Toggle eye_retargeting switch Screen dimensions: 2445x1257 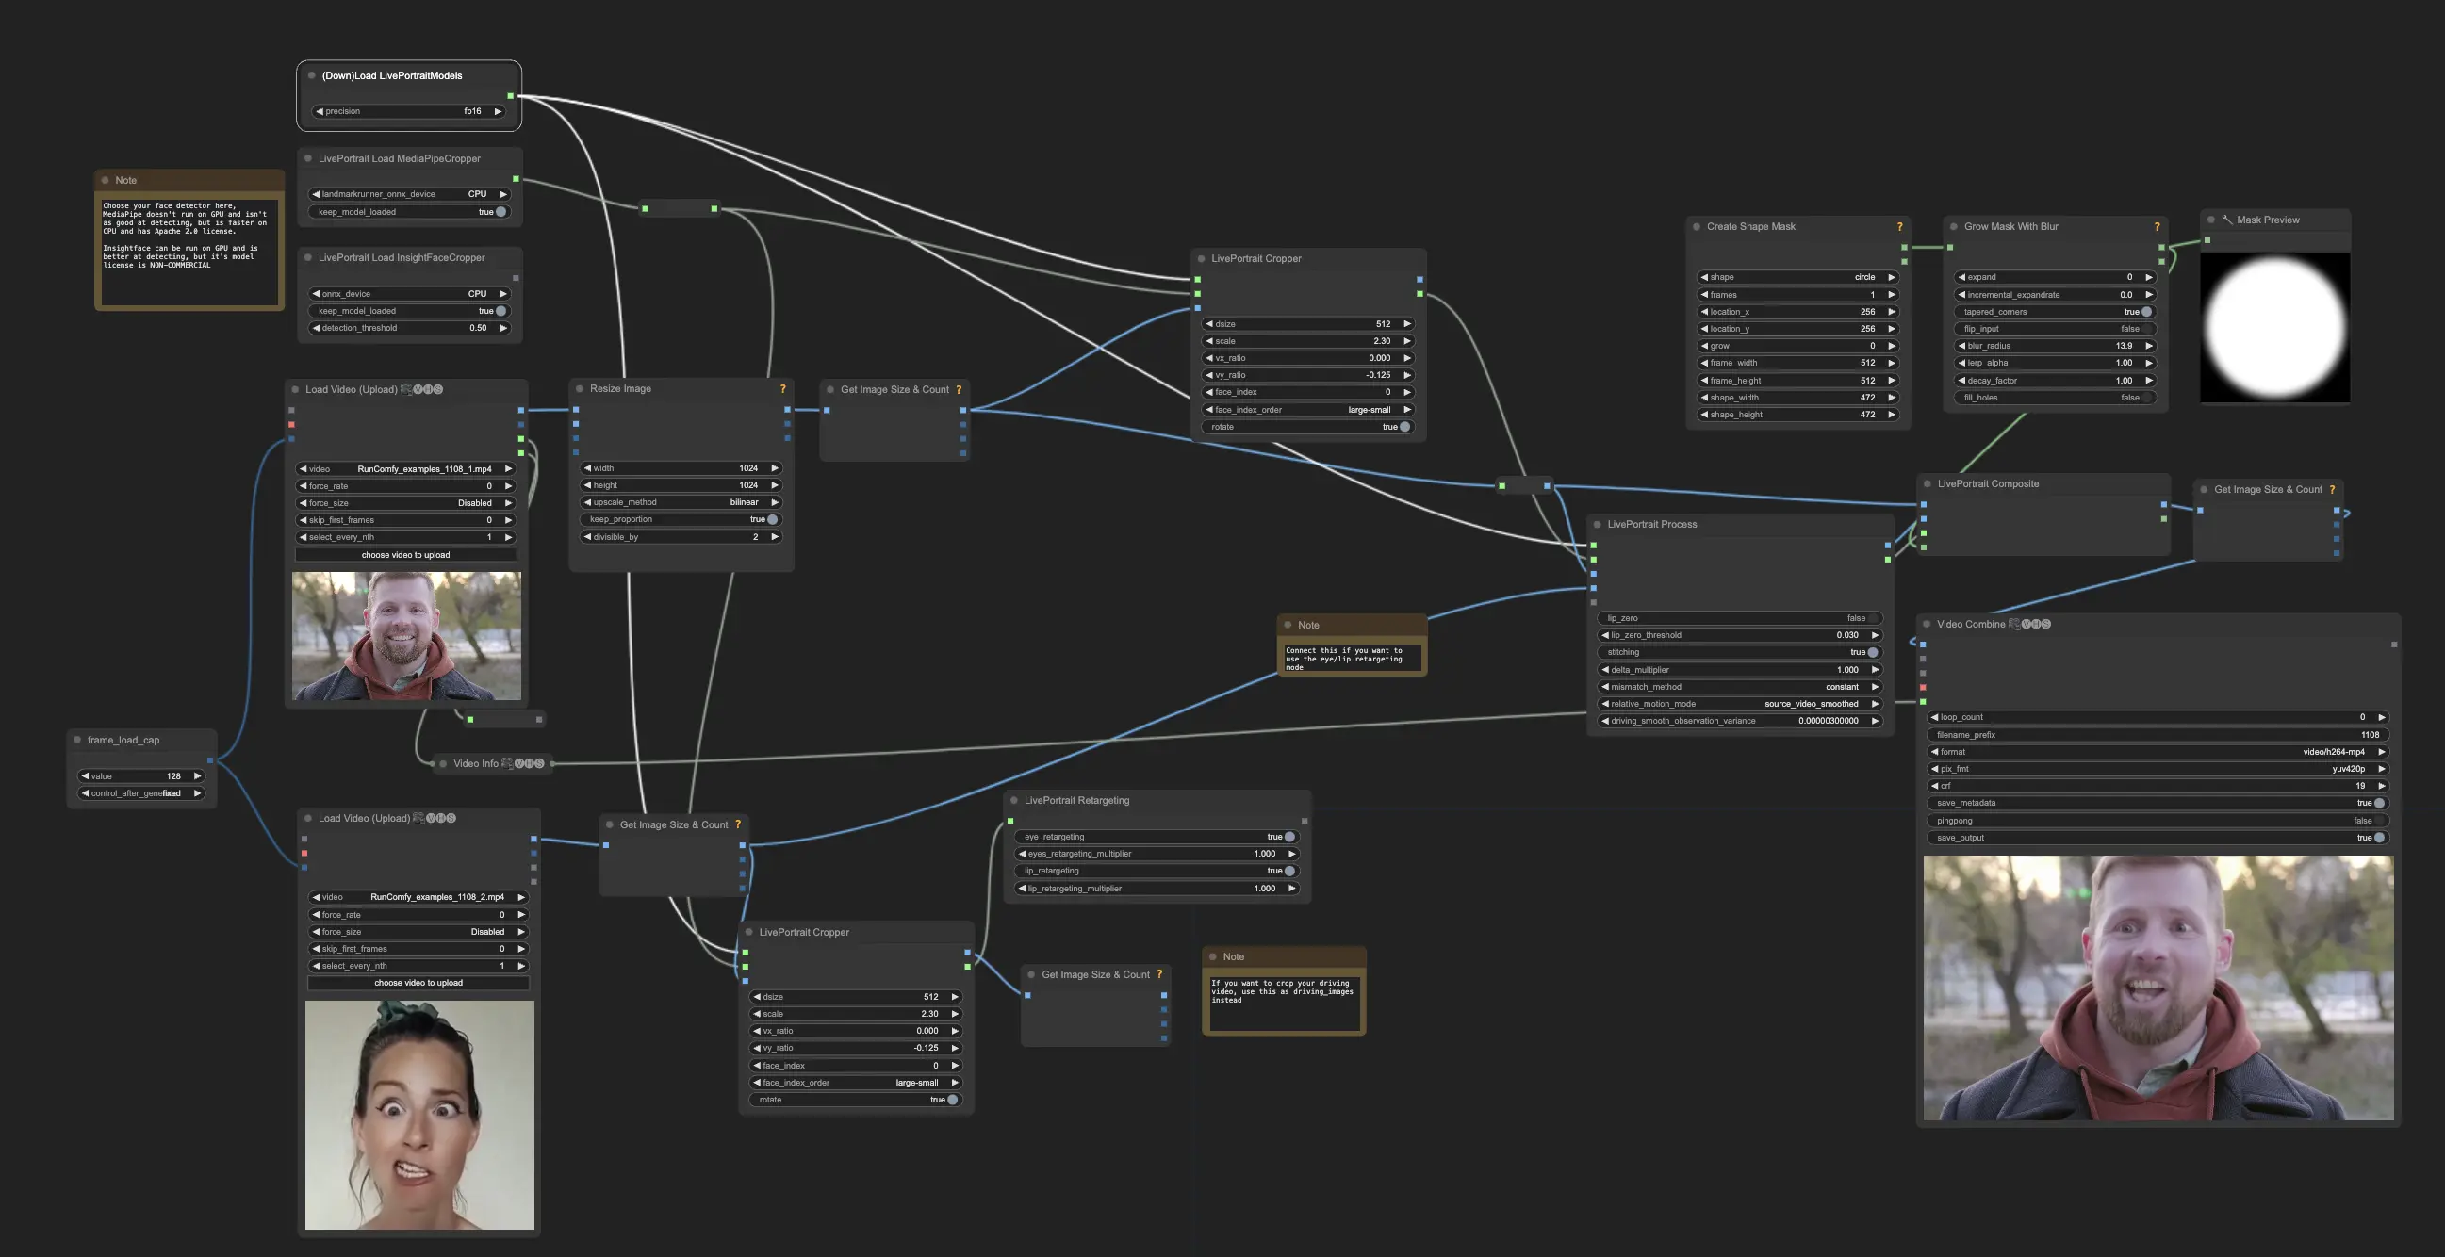point(1288,837)
